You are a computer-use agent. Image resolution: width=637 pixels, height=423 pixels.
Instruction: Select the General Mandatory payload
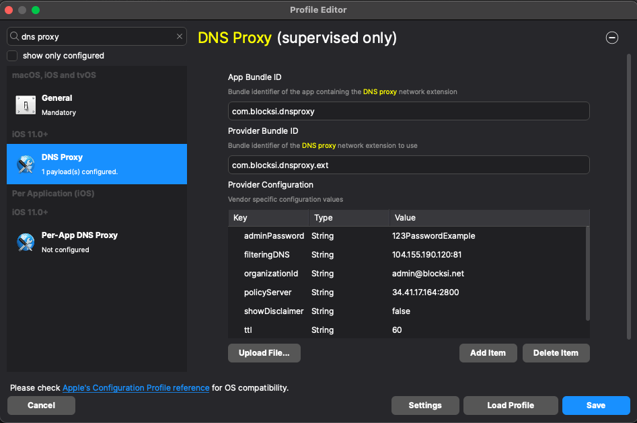[x=97, y=105]
